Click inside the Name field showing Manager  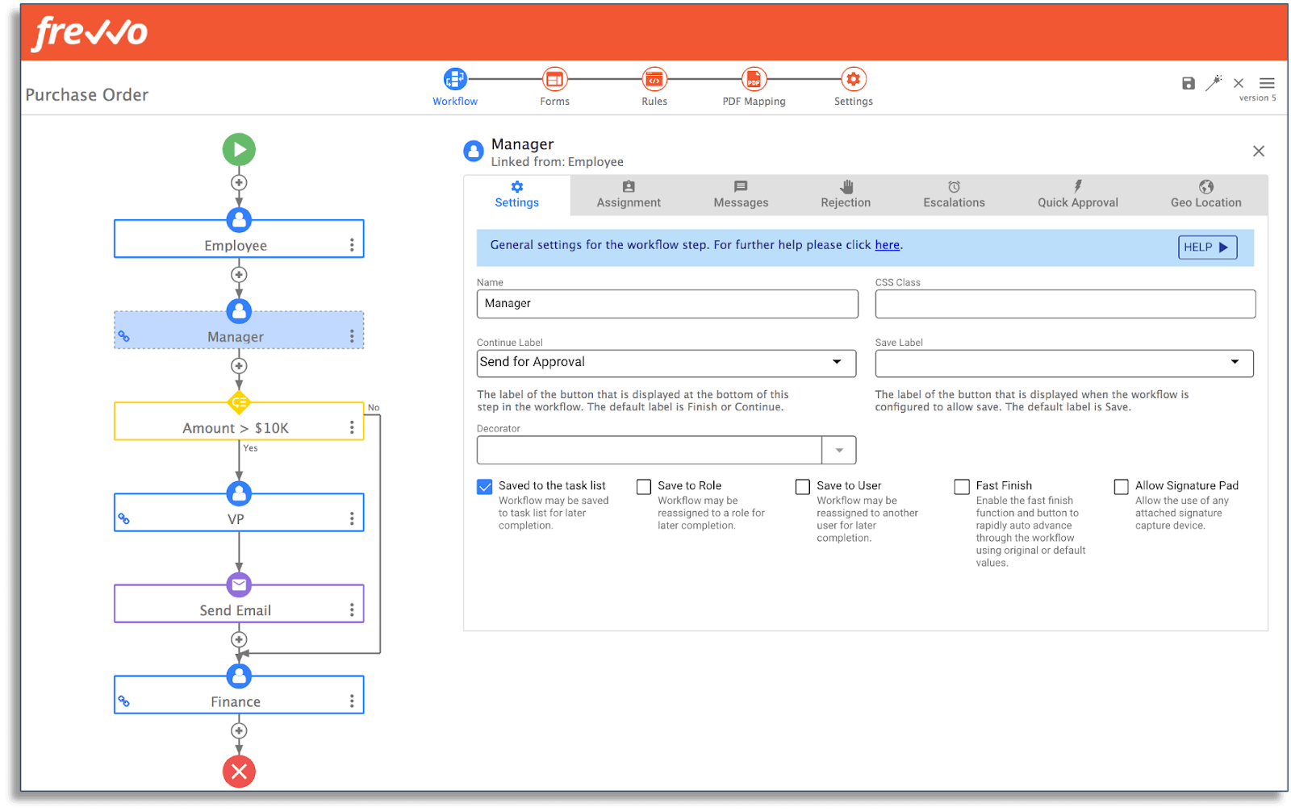coord(666,304)
